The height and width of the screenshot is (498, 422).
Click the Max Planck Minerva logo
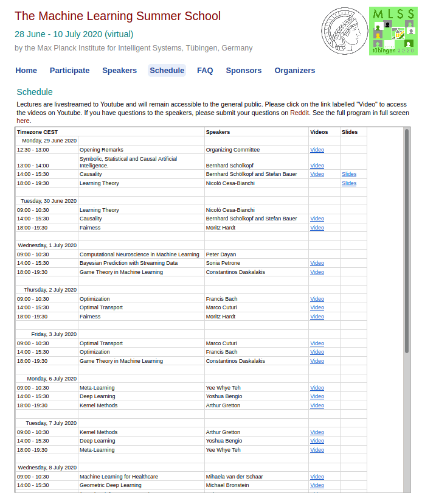tap(344, 31)
